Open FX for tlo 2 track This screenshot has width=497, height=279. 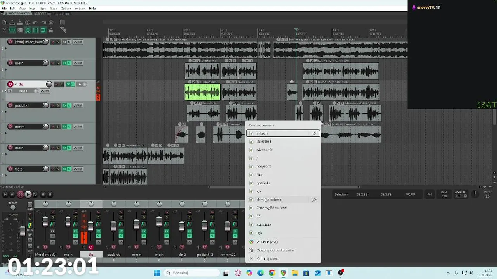(x=64, y=169)
